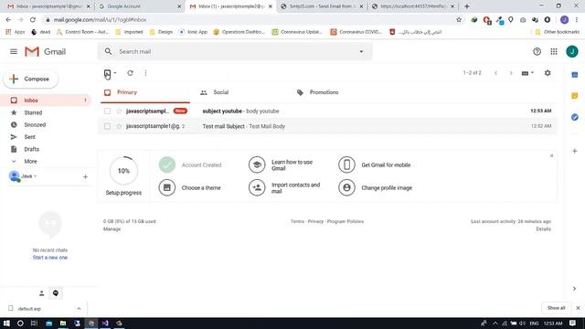This screenshot has height=329, width=585.
Task: Click inside the Search mail field
Action: [x=235, y=51]
